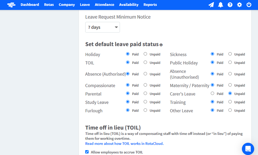Set Absence (Unauthorised) to Paid
This screenshot has width=258, height=155.
[212, 74]
